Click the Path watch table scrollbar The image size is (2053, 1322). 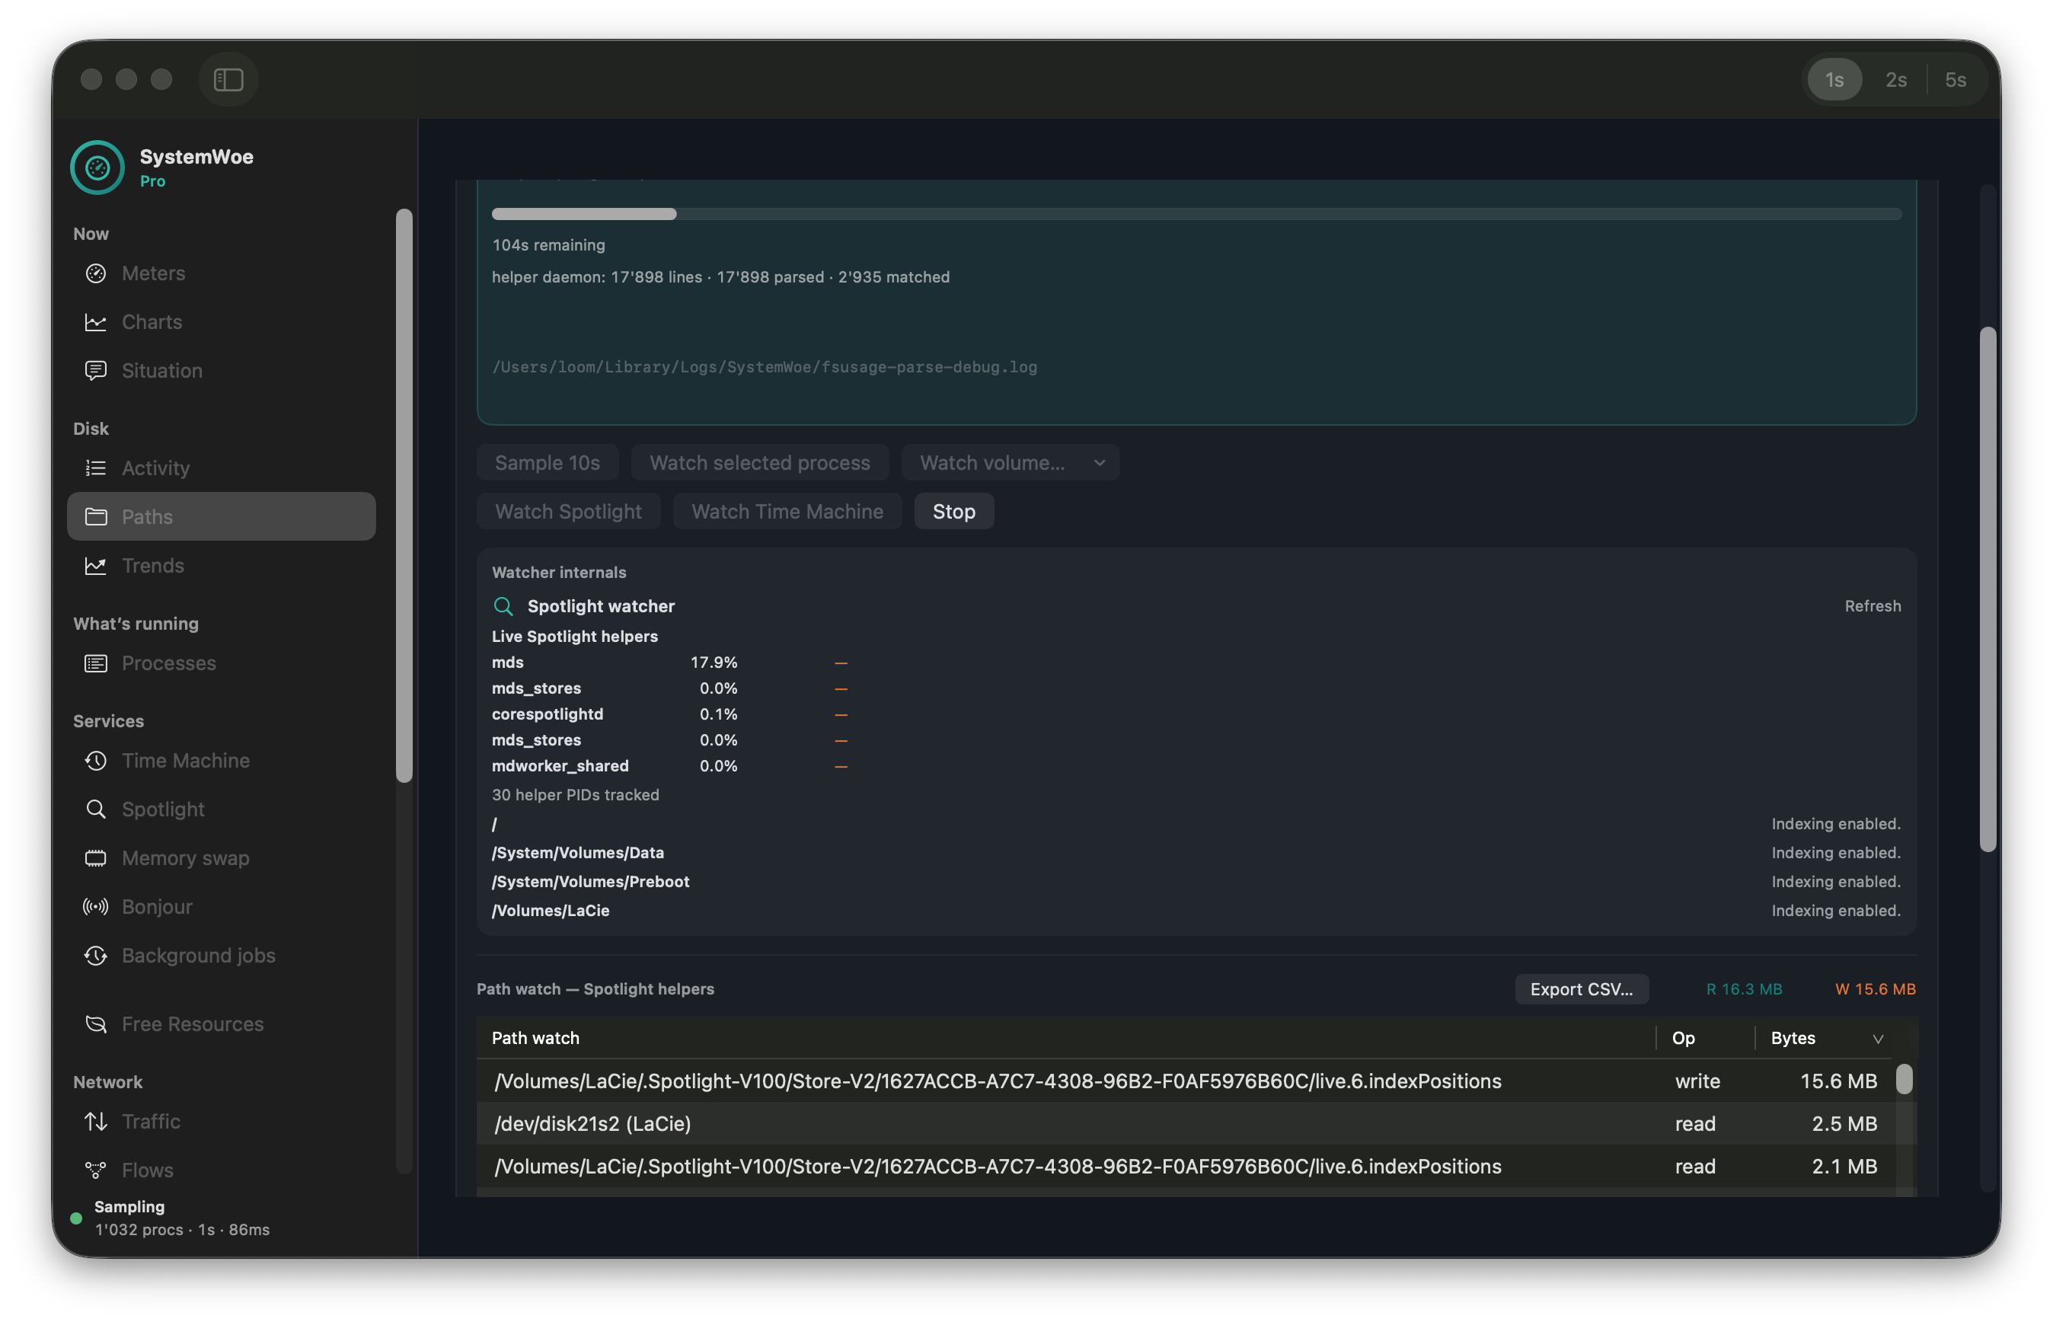tap(1904, 1080)
